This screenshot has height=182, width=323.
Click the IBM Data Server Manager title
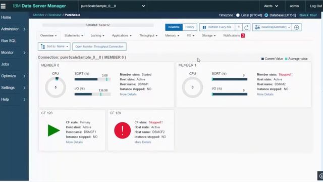click(x=39, y=6)
